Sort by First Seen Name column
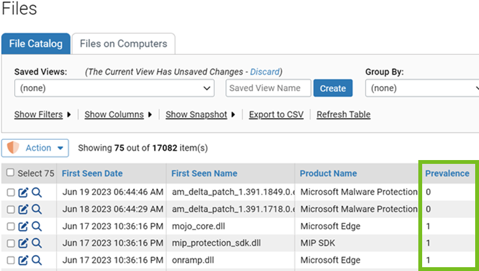Screen dimensions: 479x271 [204, 173]
